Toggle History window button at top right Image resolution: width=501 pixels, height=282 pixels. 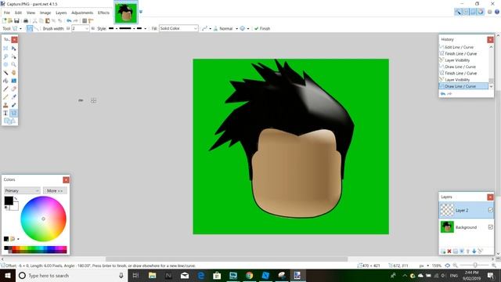[x=466, y=12]
